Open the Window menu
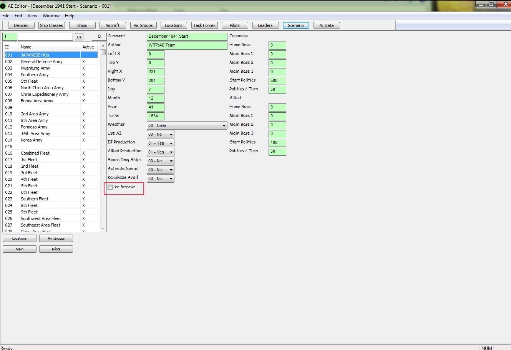The height and width of the screenshot is (350, 511). pos(51,16)
